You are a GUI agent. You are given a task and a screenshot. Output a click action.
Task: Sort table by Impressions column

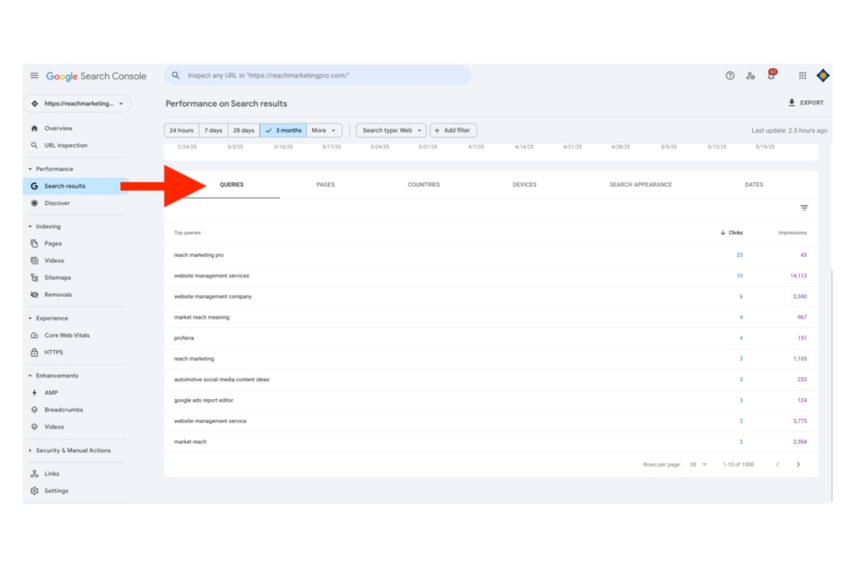point(792,233)
